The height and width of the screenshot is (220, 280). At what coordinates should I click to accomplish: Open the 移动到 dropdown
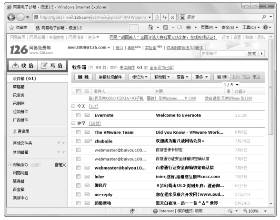162,77
